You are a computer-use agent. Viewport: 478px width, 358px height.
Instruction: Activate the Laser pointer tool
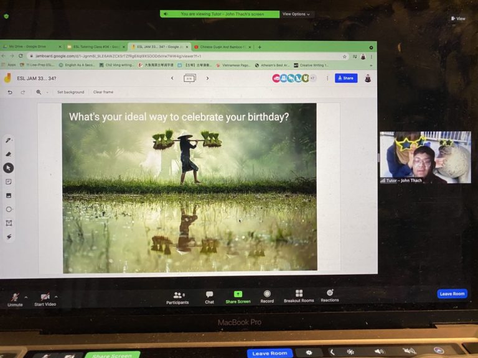coord(9,237)
